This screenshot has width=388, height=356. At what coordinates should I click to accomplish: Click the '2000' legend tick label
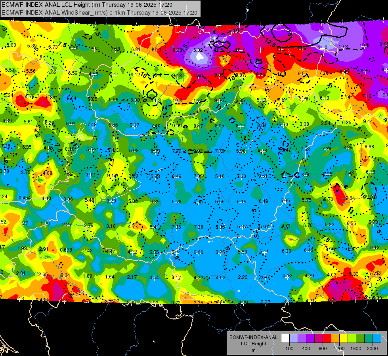coord(373,348)
